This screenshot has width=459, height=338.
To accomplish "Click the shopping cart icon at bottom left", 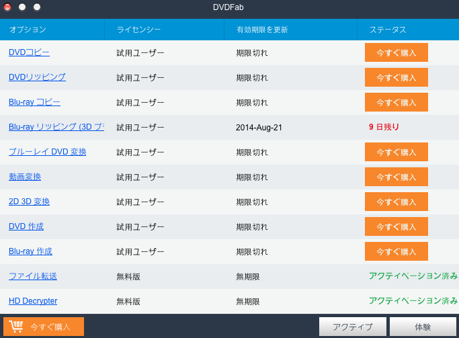I will [16, 327].
